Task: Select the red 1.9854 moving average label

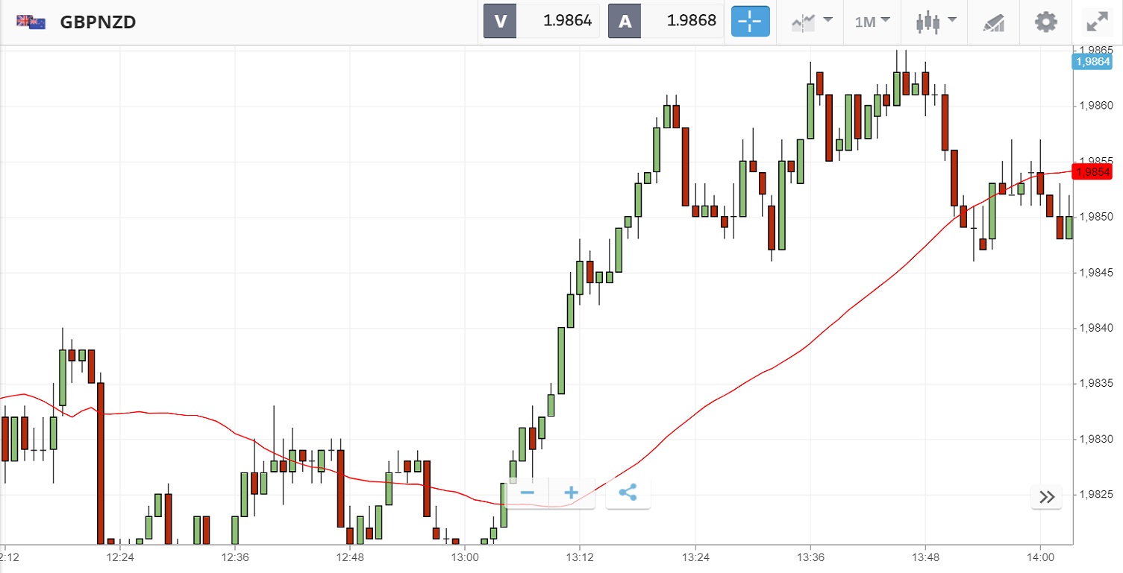Action: 1092,172
